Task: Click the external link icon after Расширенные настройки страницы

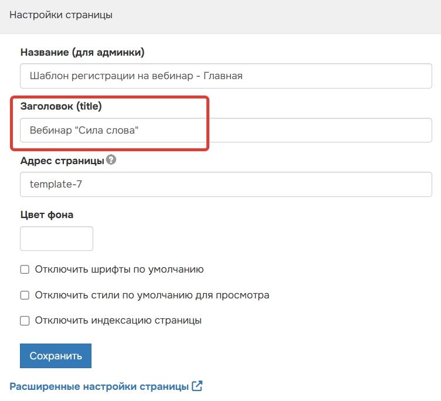Action: pyautogui.click(x=197, y=386)
